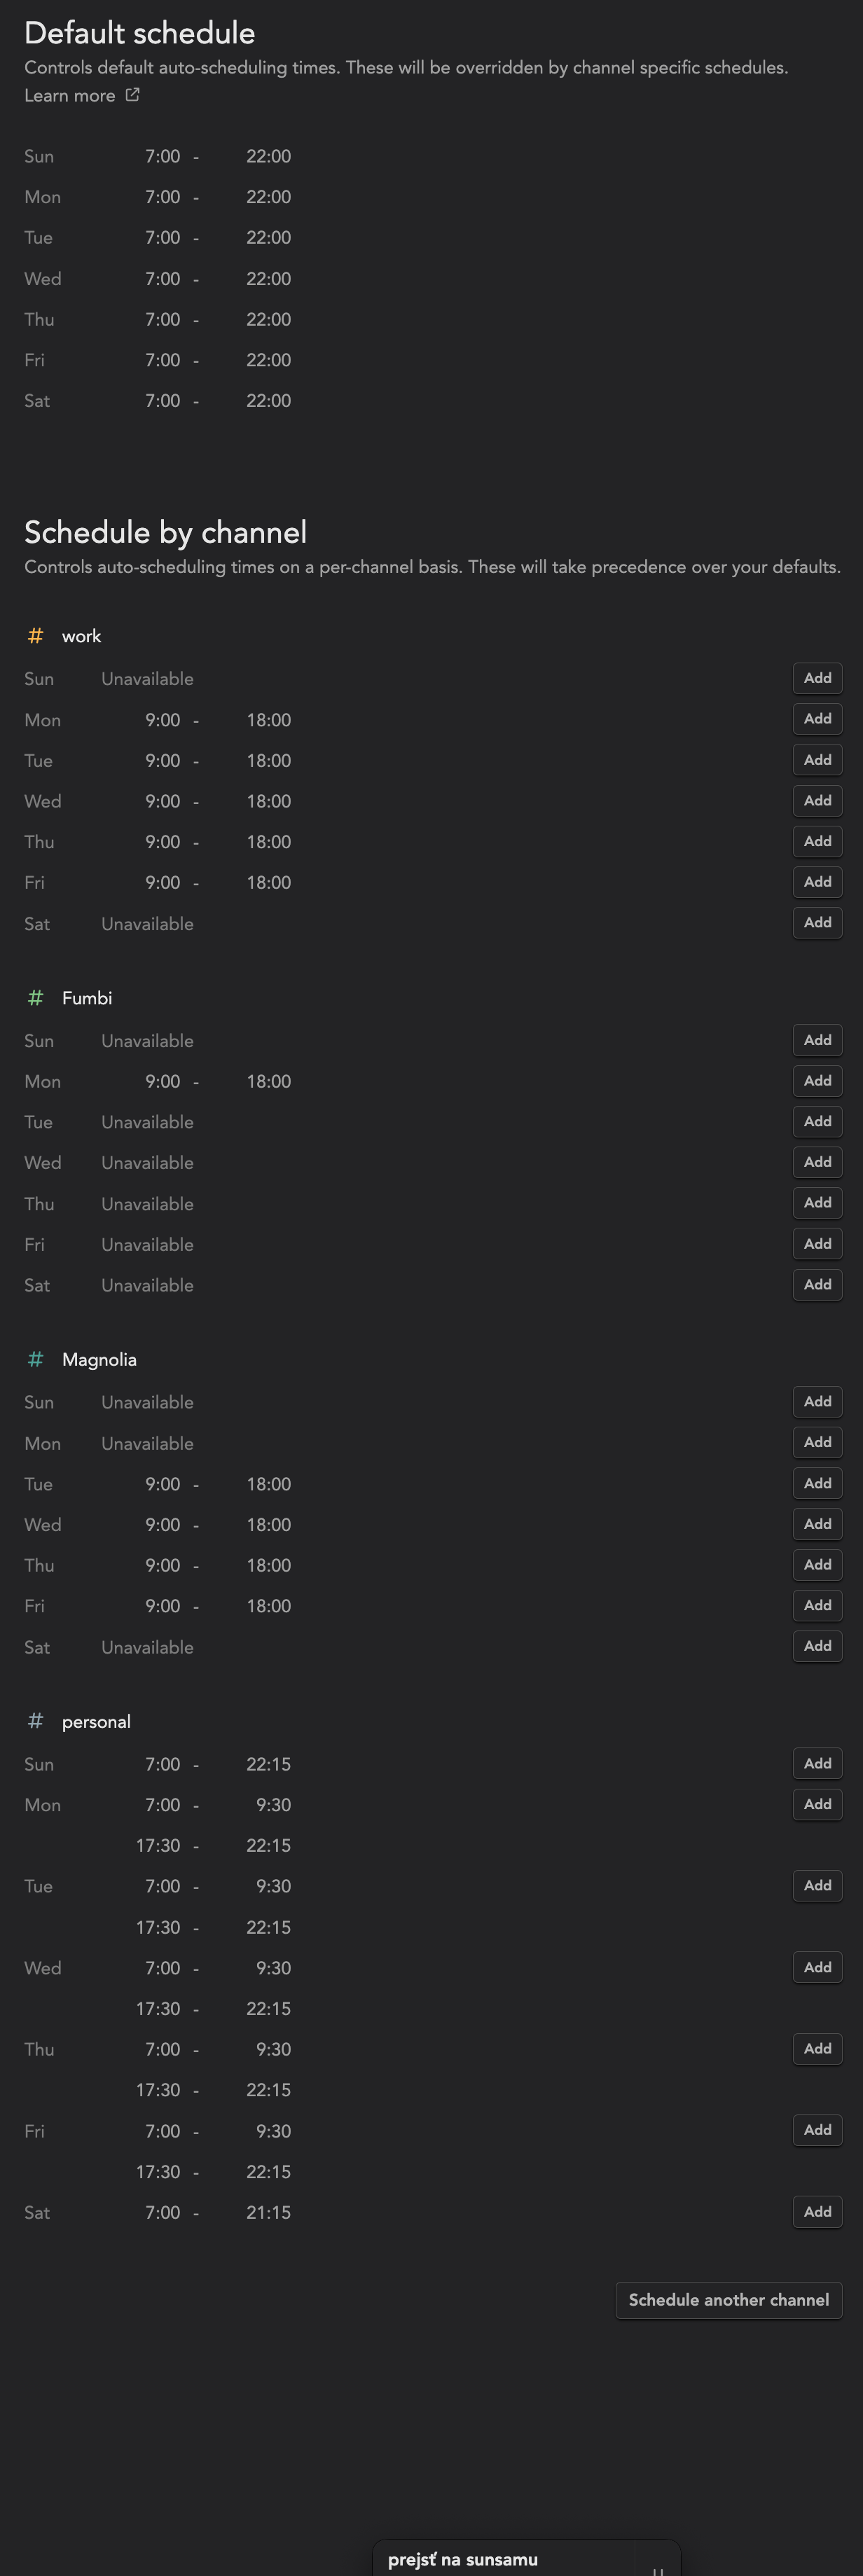
Task: Edit default Saturday end time 22:00
Action: point(268,401)
